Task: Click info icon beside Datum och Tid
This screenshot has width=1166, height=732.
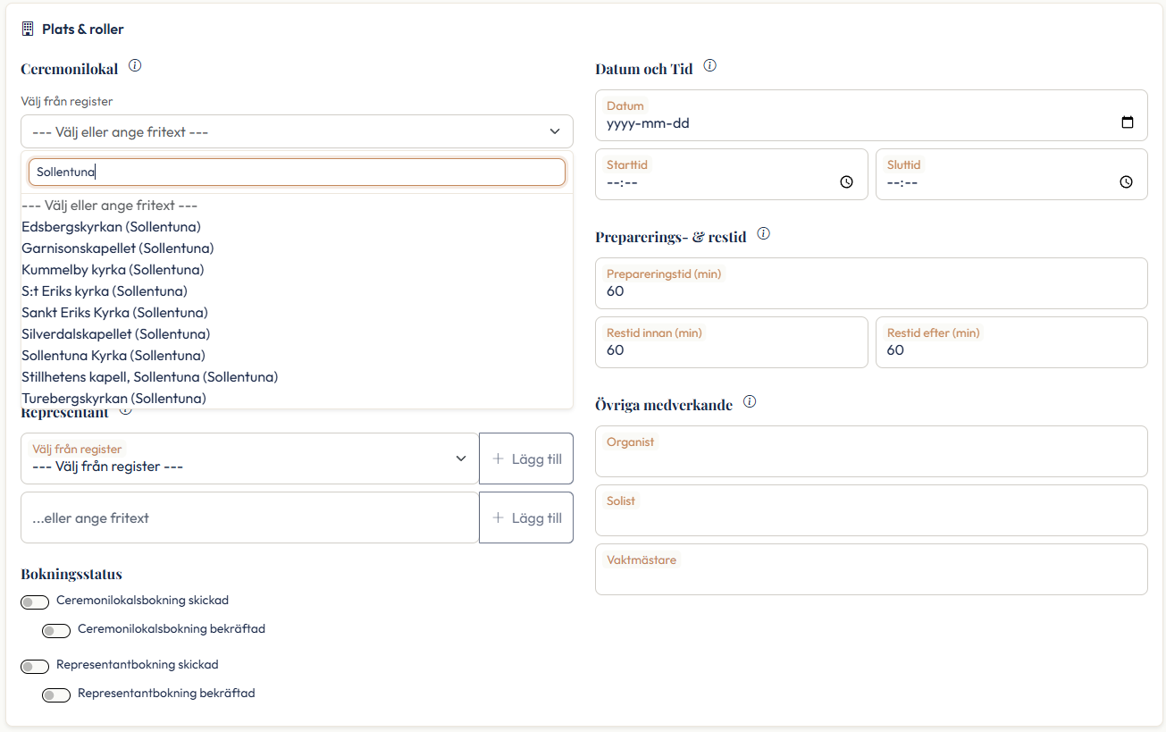Action: pyautogui.click(x=710, y=65)
